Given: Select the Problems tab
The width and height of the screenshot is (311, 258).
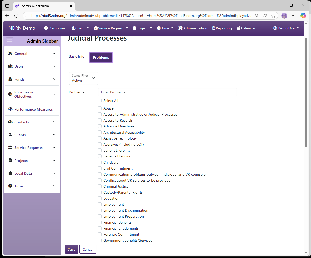Looking at the screenshot, I should pyautogui.click(x=101, y=57).
